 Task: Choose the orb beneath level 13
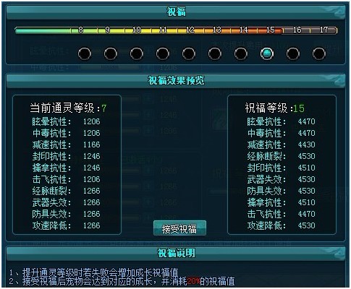[x=215, y=53]
